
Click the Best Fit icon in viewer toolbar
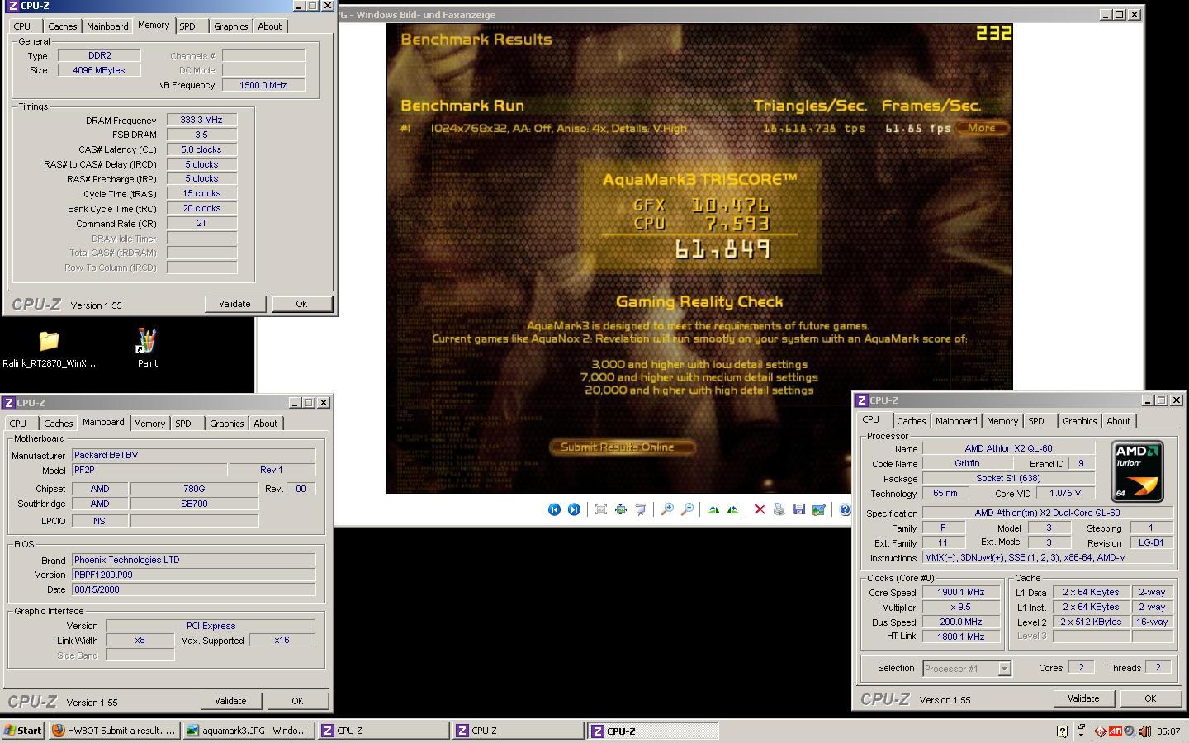coord(601,509)
